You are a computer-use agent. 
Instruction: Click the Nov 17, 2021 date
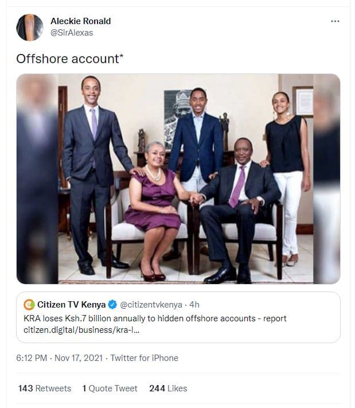coord(78,358)
